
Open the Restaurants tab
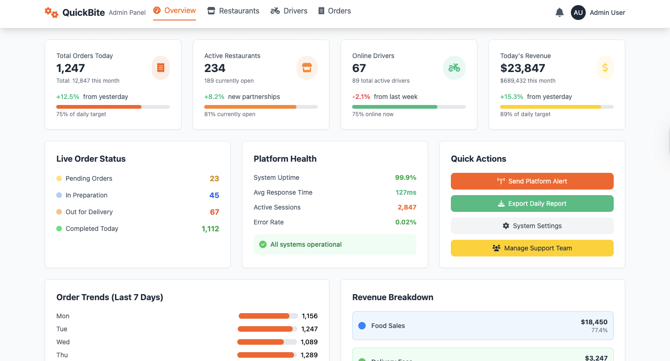233,11
